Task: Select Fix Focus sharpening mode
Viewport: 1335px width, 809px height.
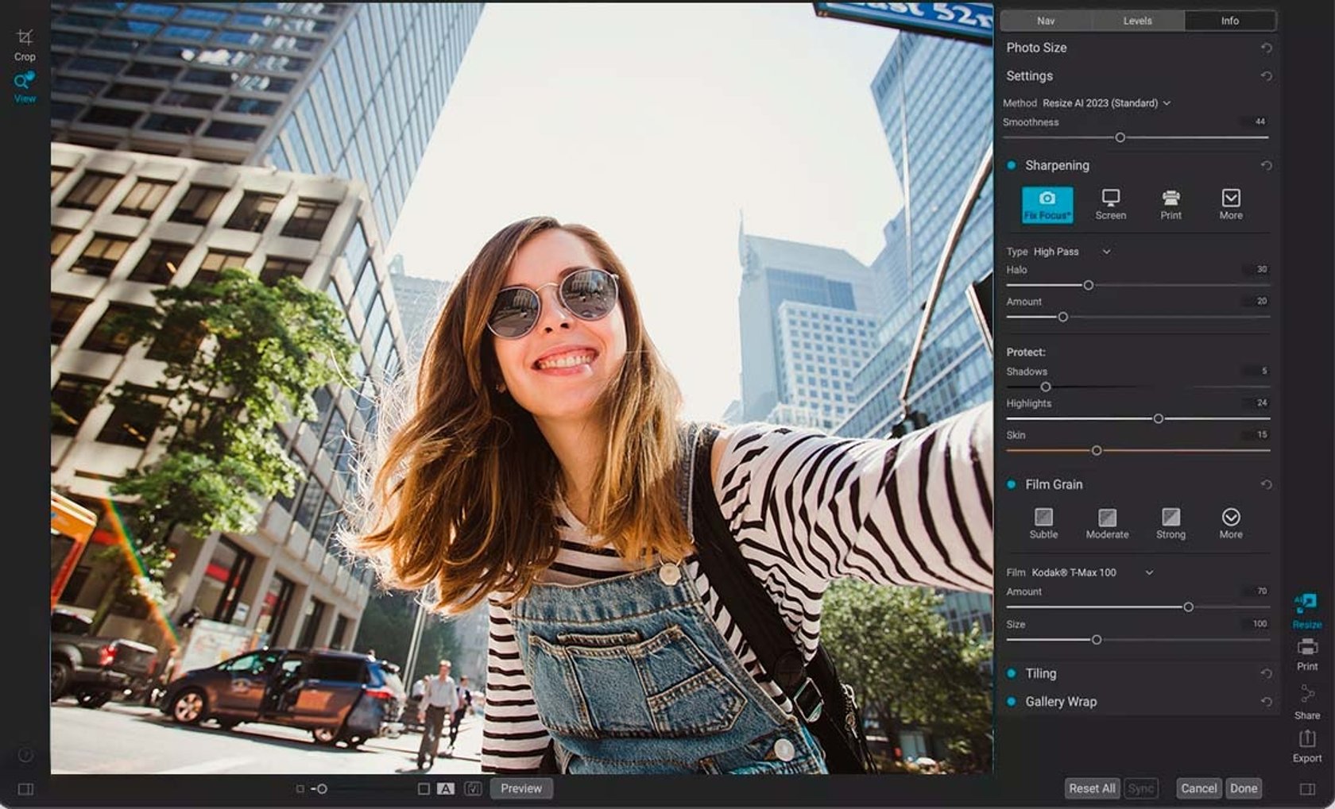Action: pos(1047,205)
